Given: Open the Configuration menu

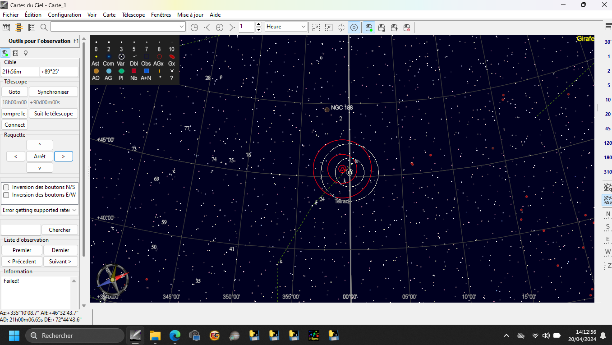Looking at the screenshot, I should 64,15.
